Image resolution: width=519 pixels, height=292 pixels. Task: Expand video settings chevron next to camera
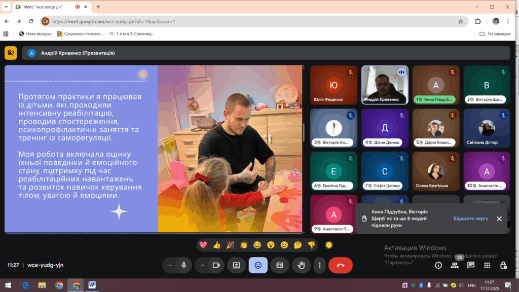(x=202, y=265)
